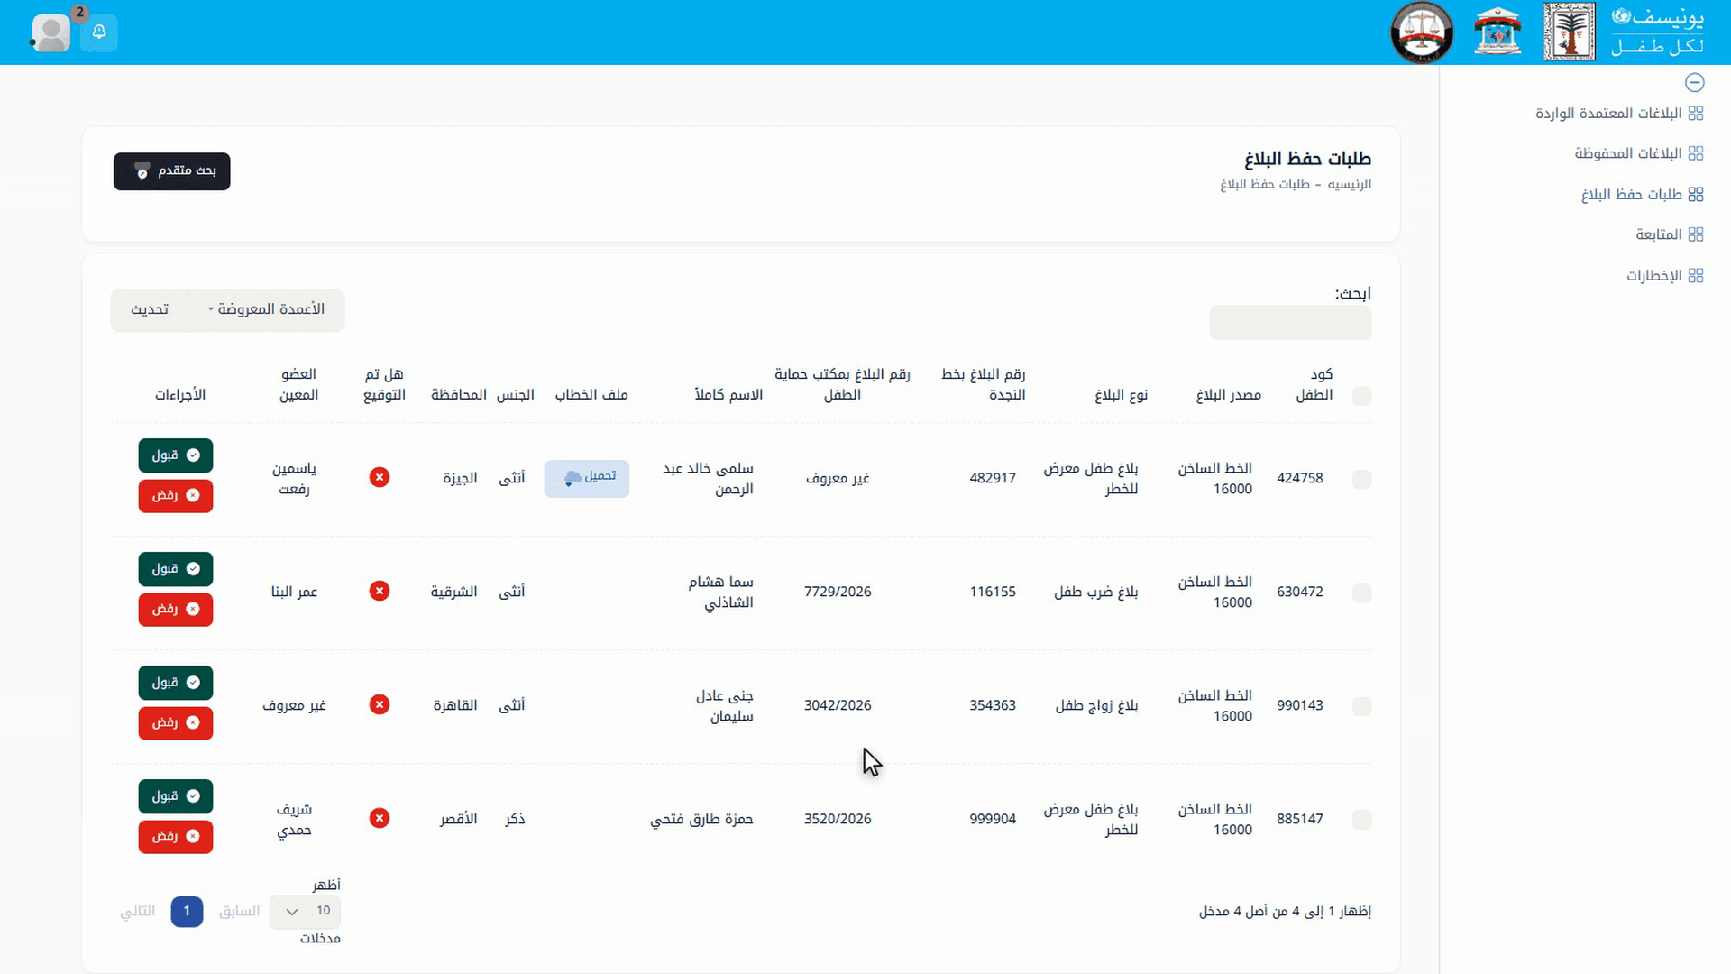Open the notifications bell icon
Viewport: 1731px width, 974px height.
click(99, 32)
